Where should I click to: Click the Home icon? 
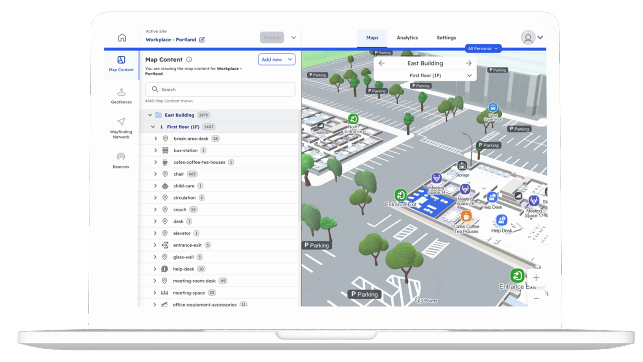122,37
